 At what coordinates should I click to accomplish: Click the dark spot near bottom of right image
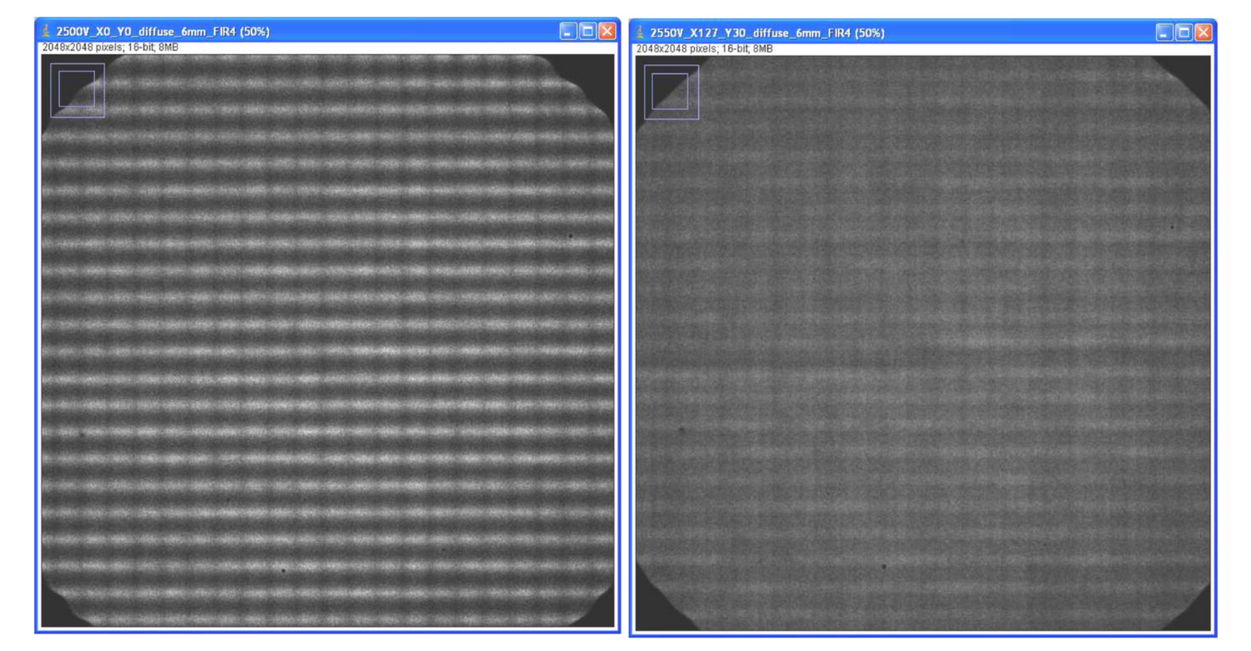884,568
